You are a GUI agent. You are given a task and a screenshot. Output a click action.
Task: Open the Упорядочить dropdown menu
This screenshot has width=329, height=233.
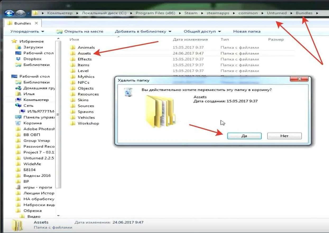[27, 31]
